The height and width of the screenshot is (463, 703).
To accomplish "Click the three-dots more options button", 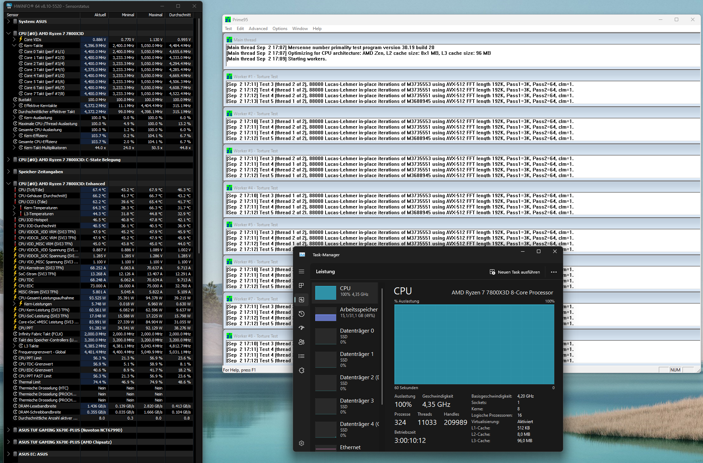I will pos(553,272).
